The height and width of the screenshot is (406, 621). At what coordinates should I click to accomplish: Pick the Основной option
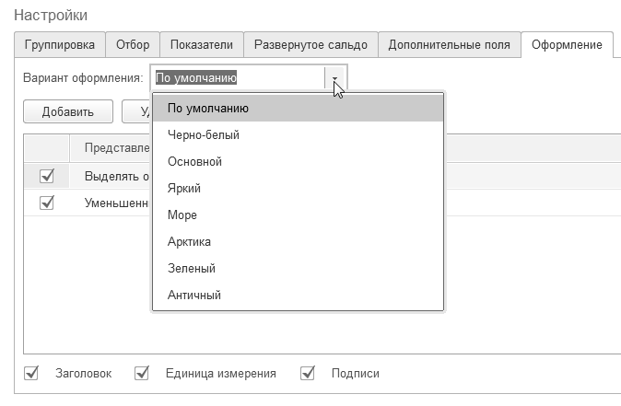click(x=194, y=162)
